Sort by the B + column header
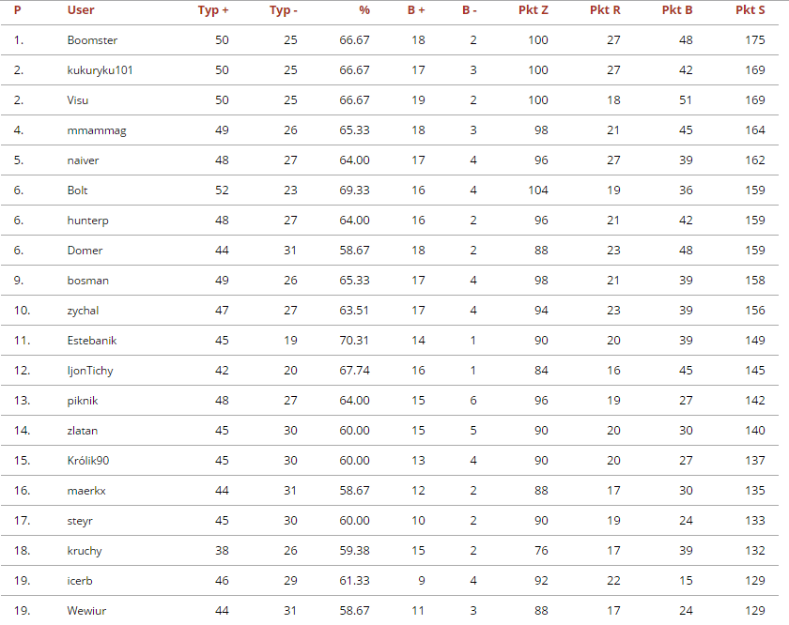 tap(416, 10)
